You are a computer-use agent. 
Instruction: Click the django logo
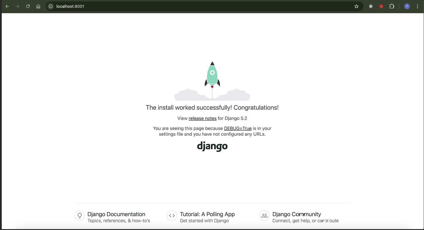212,146
